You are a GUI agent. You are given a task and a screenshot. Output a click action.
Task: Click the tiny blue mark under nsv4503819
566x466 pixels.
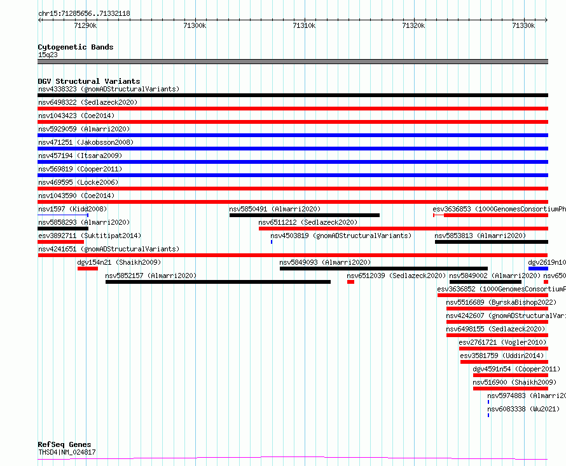[272, 242]
